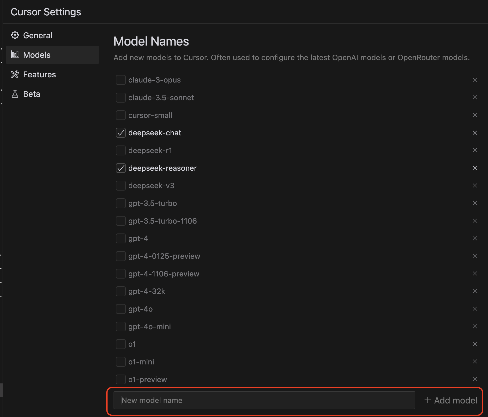Click the General gear icon in sidebar

pyautogui.click(x=15, y=35)
